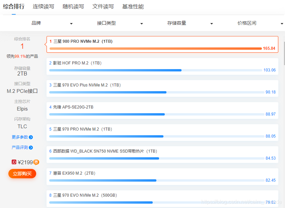The image size is (285, 208).
Task: Click the arrow icon next to 更多参数
Action: (x=31, y=137)
